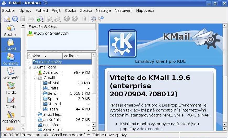Viewport: 228px width, 138px height.
Task: Click welcome page scrollbar up arrow
Action: pos(225,26)
